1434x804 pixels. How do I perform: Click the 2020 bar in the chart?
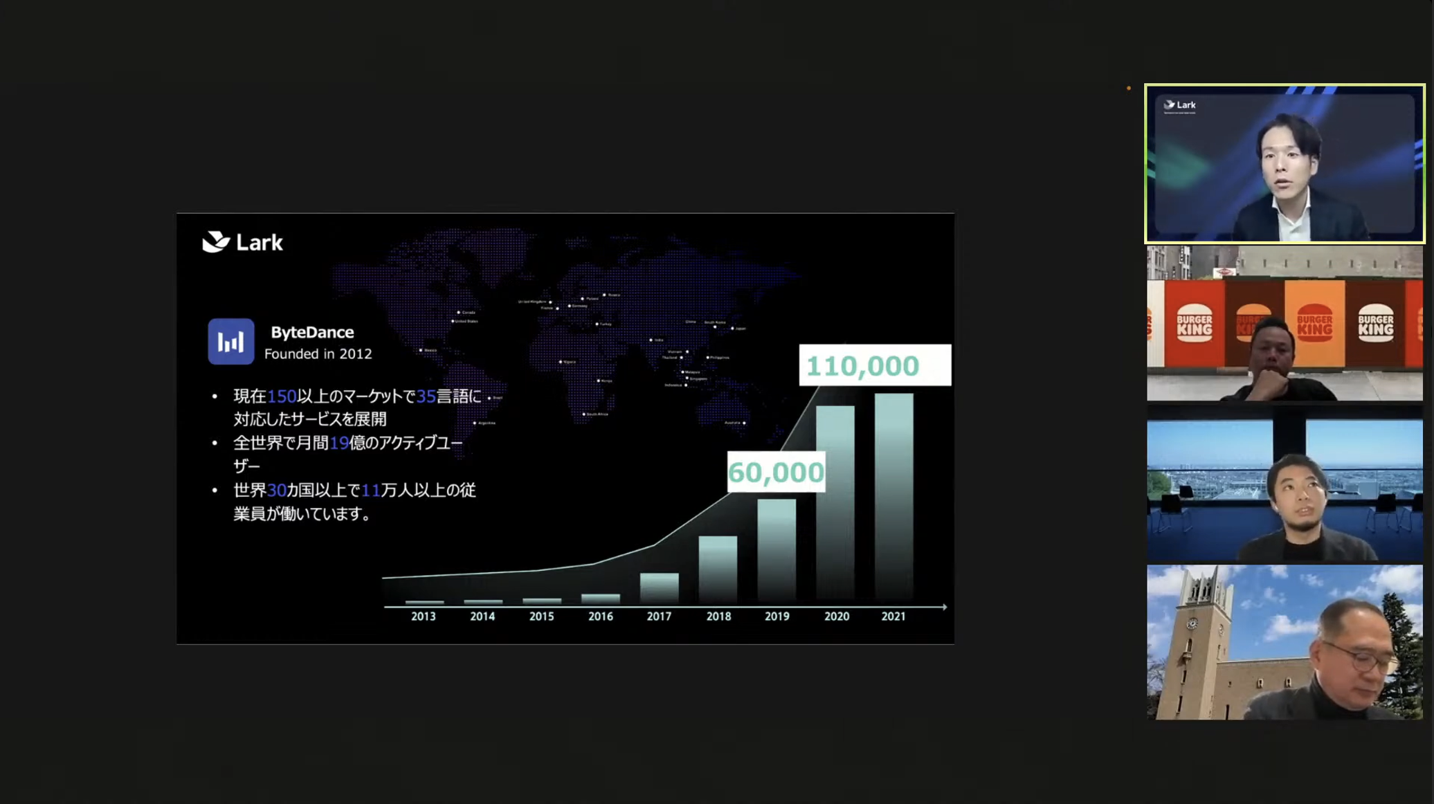coord(835,503)
